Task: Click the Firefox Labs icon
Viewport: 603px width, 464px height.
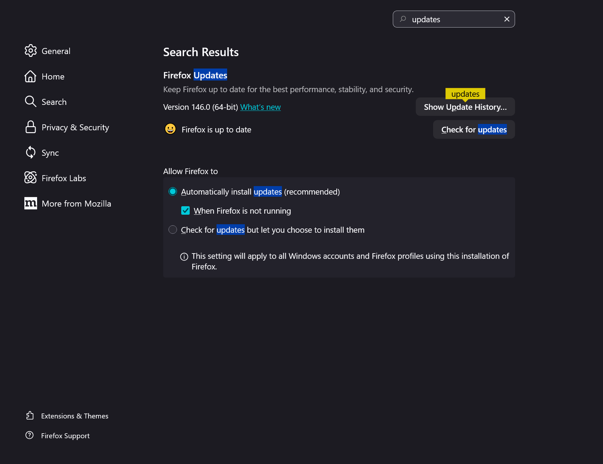Action: tap(31, 178)
